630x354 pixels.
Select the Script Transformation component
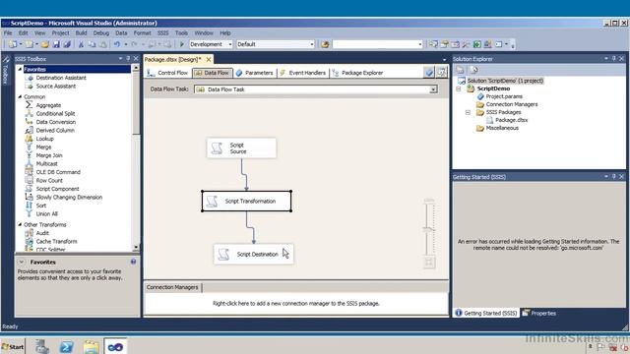tap(246, 201)
